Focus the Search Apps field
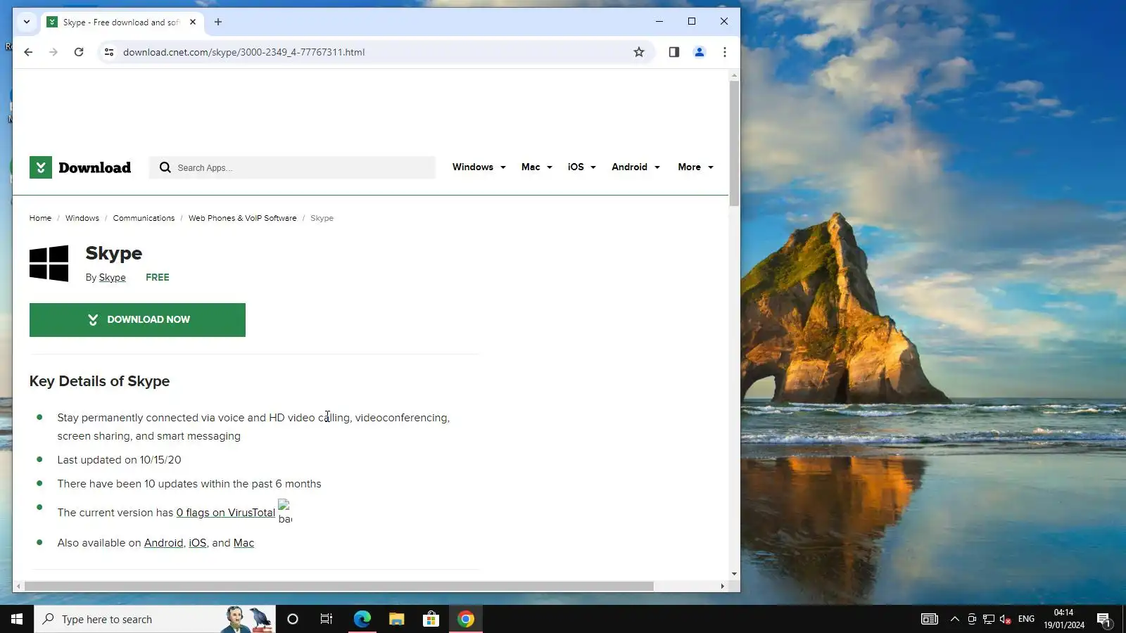1126x633 pixels. pyautogui.click(x=293, y=167)
